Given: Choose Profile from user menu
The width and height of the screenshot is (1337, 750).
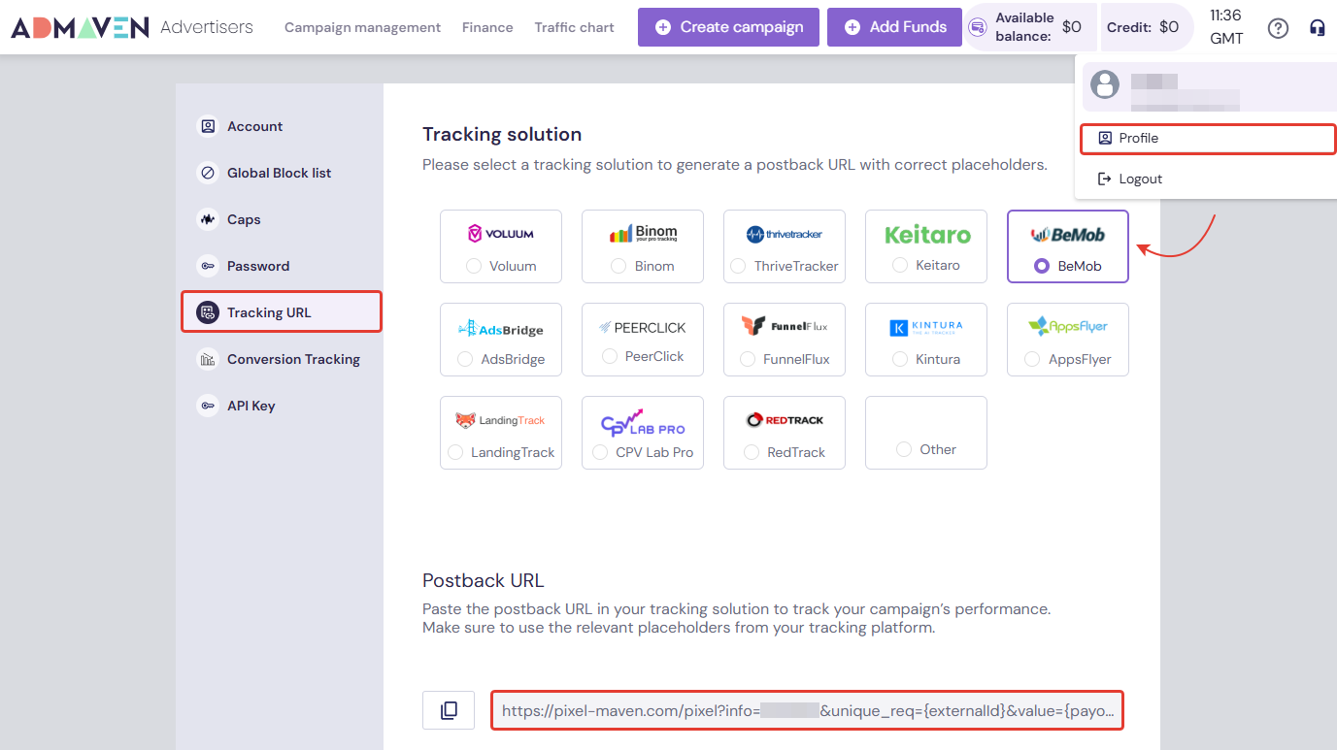Looking at the screenshot, I should (1208, 139).
